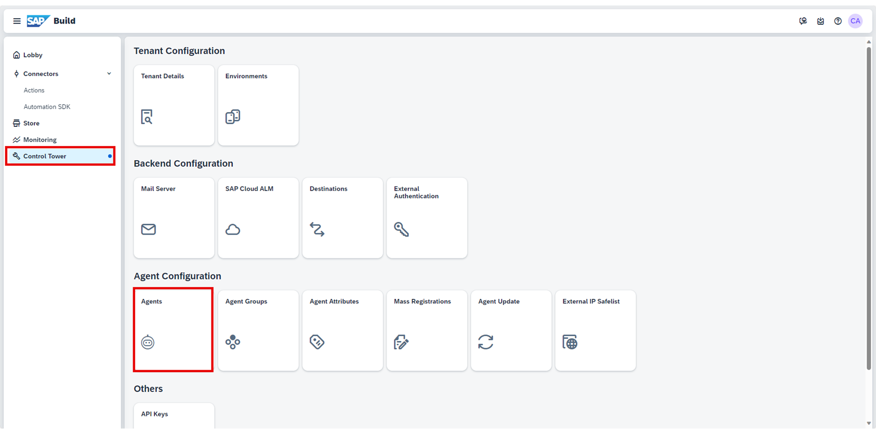Open the help question mark icon

838,21
